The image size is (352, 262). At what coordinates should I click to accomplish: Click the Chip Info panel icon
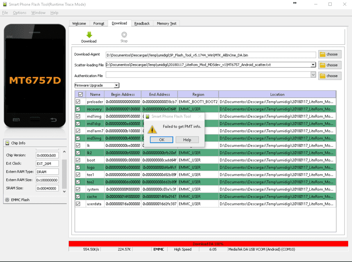tap(7, 143)
